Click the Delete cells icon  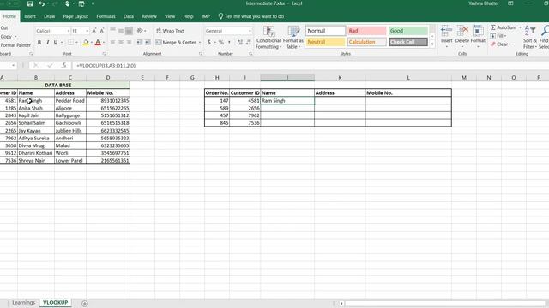(462, 31)
